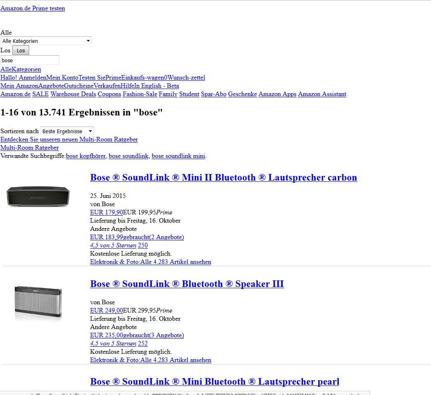Open Entdecken Sie unseren neuen Multi-Room Ratgeber
The height and width of the screenshot is (395, 431).
coord(69,139)
